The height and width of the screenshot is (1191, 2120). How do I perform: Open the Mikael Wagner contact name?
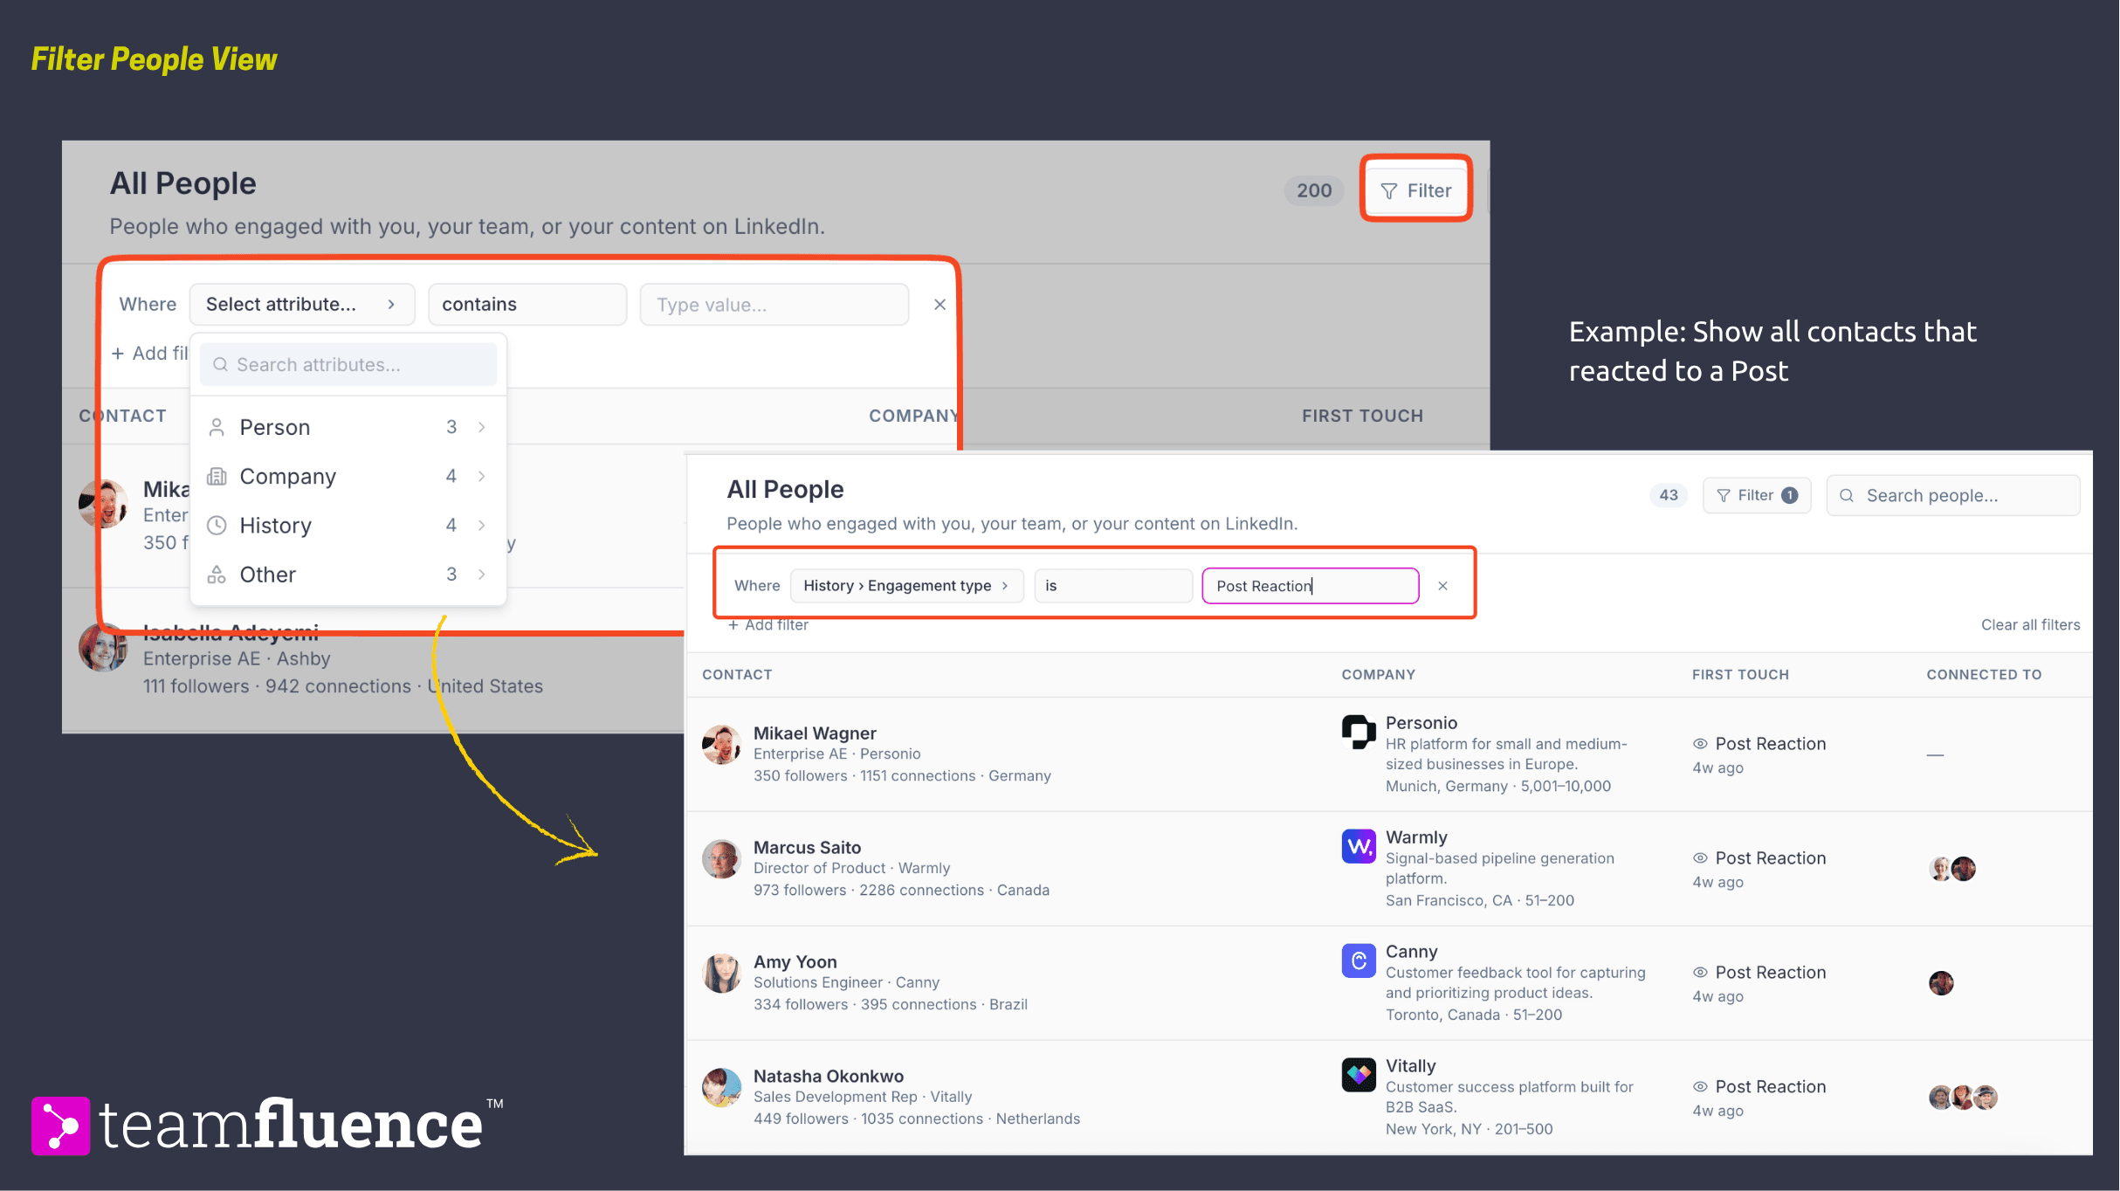[x=815, y=733]
